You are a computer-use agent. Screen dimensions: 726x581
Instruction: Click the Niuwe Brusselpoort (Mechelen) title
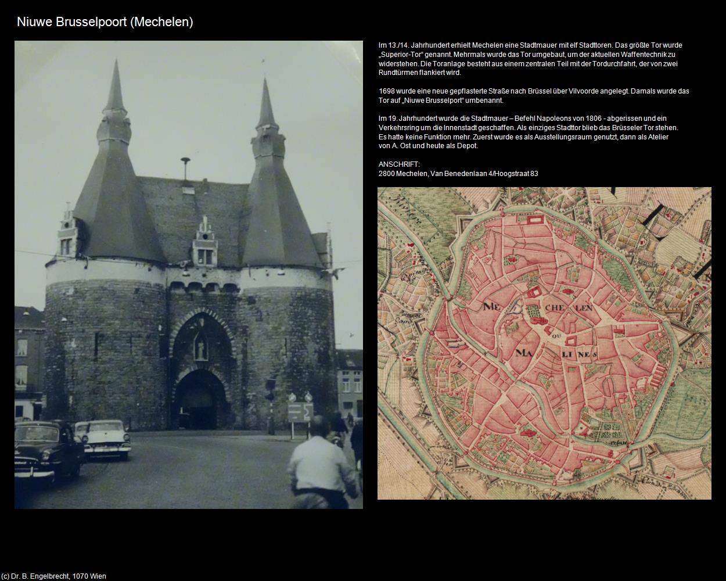[x=105, y=22]
